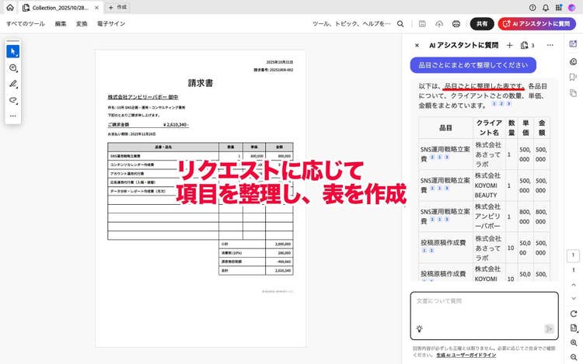Click the lightbulb suggestions icon
The height and width of the screenshot is (364, 583).
420,328
